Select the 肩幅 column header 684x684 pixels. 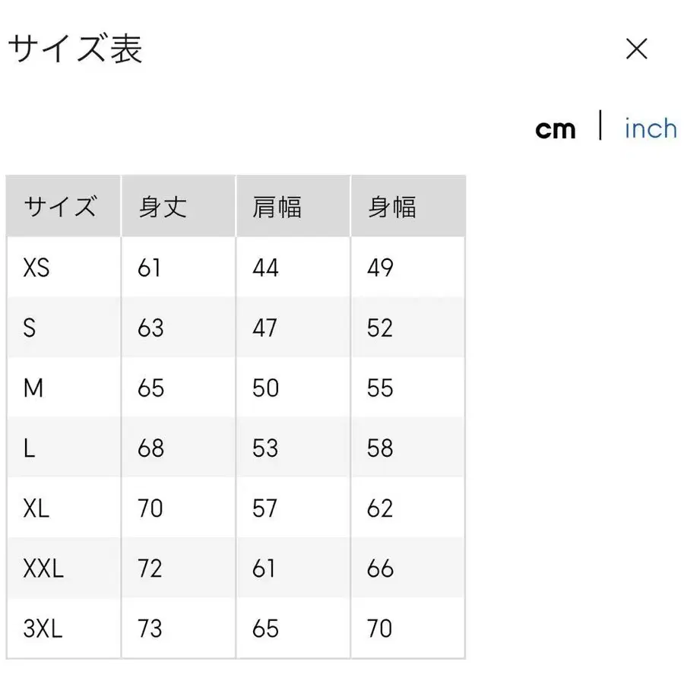tap(277, 206)
